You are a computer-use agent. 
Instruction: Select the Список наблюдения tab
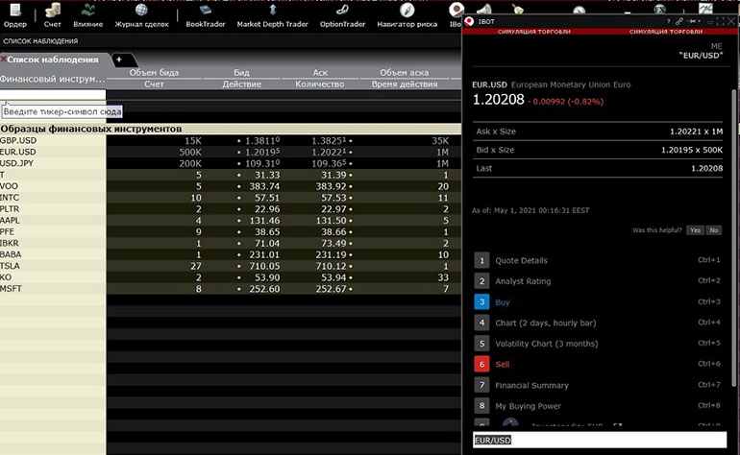click(53, 60)
